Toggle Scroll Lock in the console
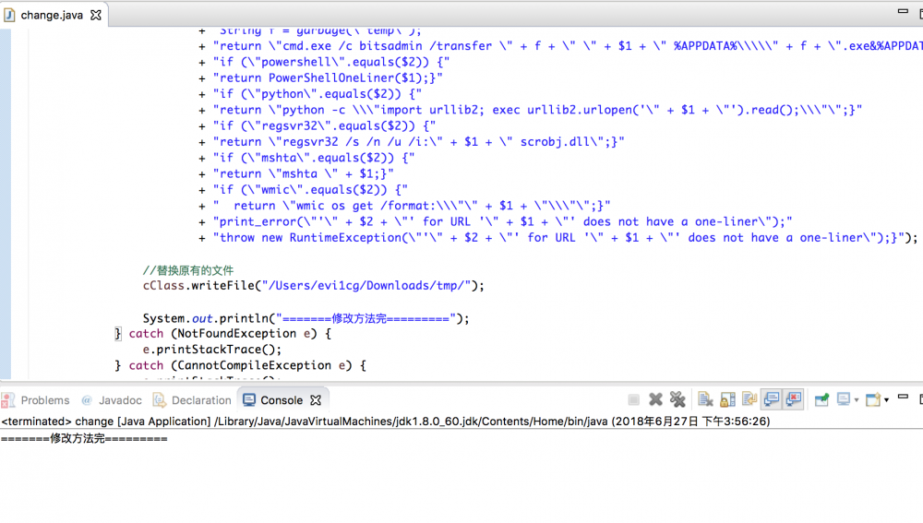 tap(727, 400)
